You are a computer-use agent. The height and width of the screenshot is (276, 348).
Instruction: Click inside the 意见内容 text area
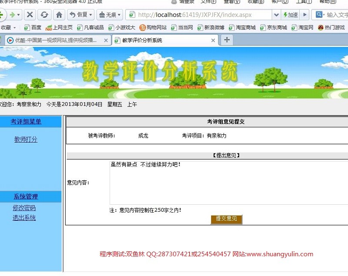click(229, 183)
